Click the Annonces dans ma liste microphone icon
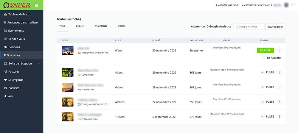This screenshot has height=133, width=298. click(5, 23)
